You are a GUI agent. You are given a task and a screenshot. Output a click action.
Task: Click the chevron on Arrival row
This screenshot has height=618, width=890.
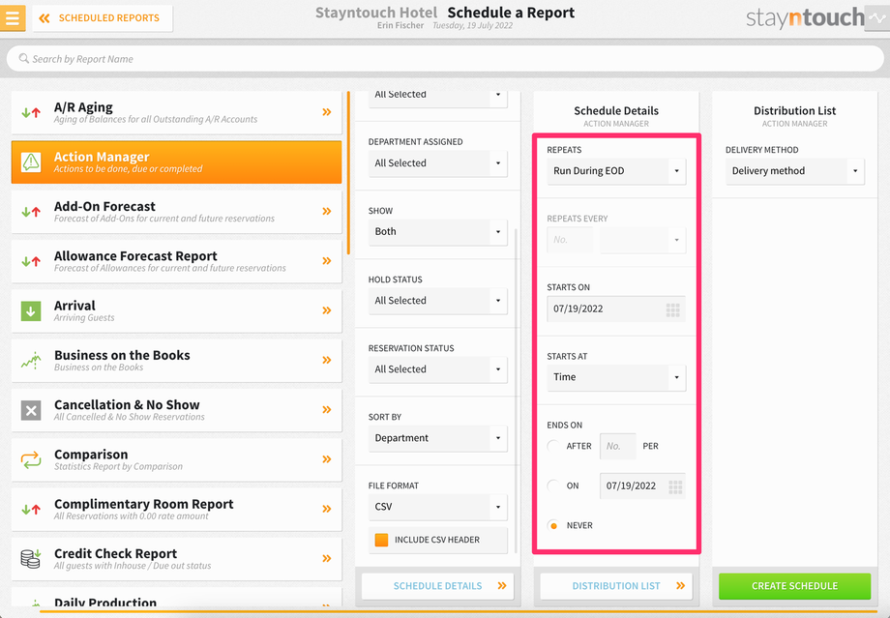326,310
